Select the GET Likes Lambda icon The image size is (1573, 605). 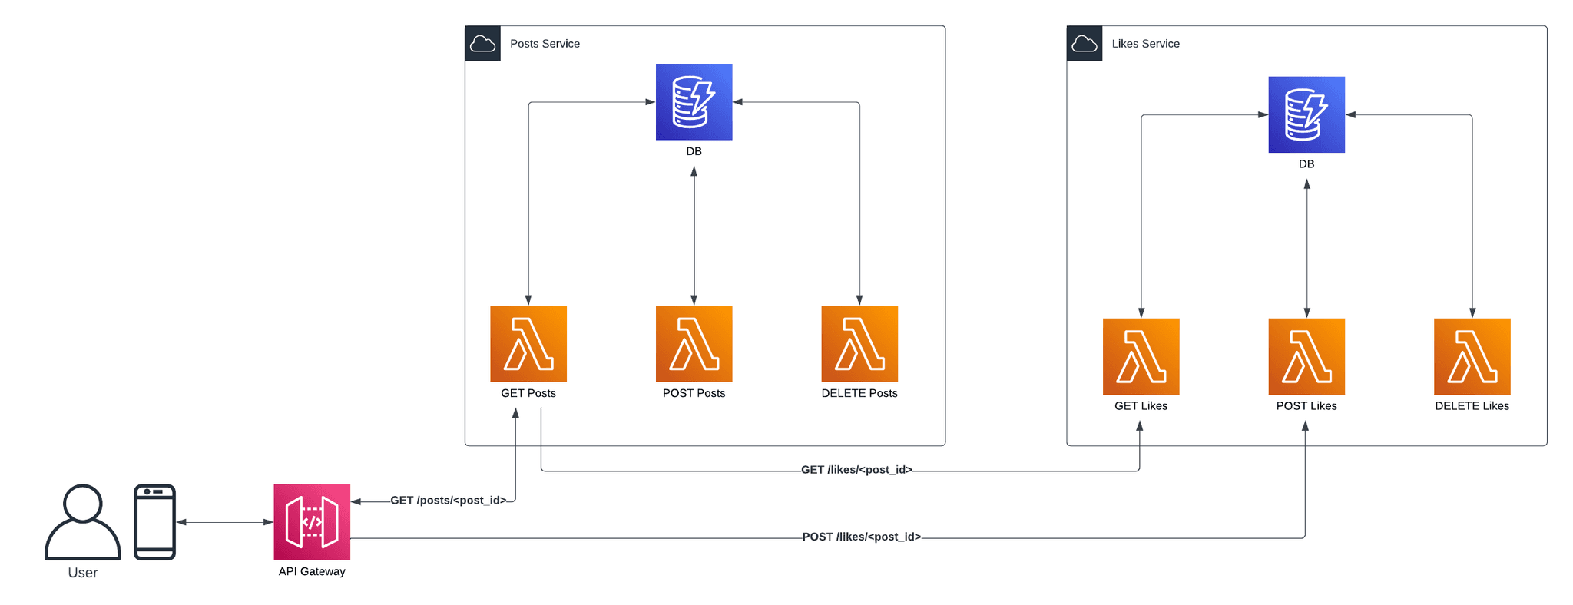click(1141, 357)
